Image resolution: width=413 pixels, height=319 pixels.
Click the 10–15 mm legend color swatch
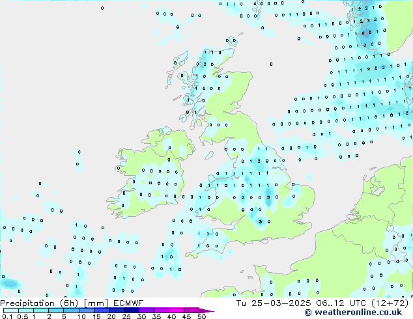coord(87,311)
